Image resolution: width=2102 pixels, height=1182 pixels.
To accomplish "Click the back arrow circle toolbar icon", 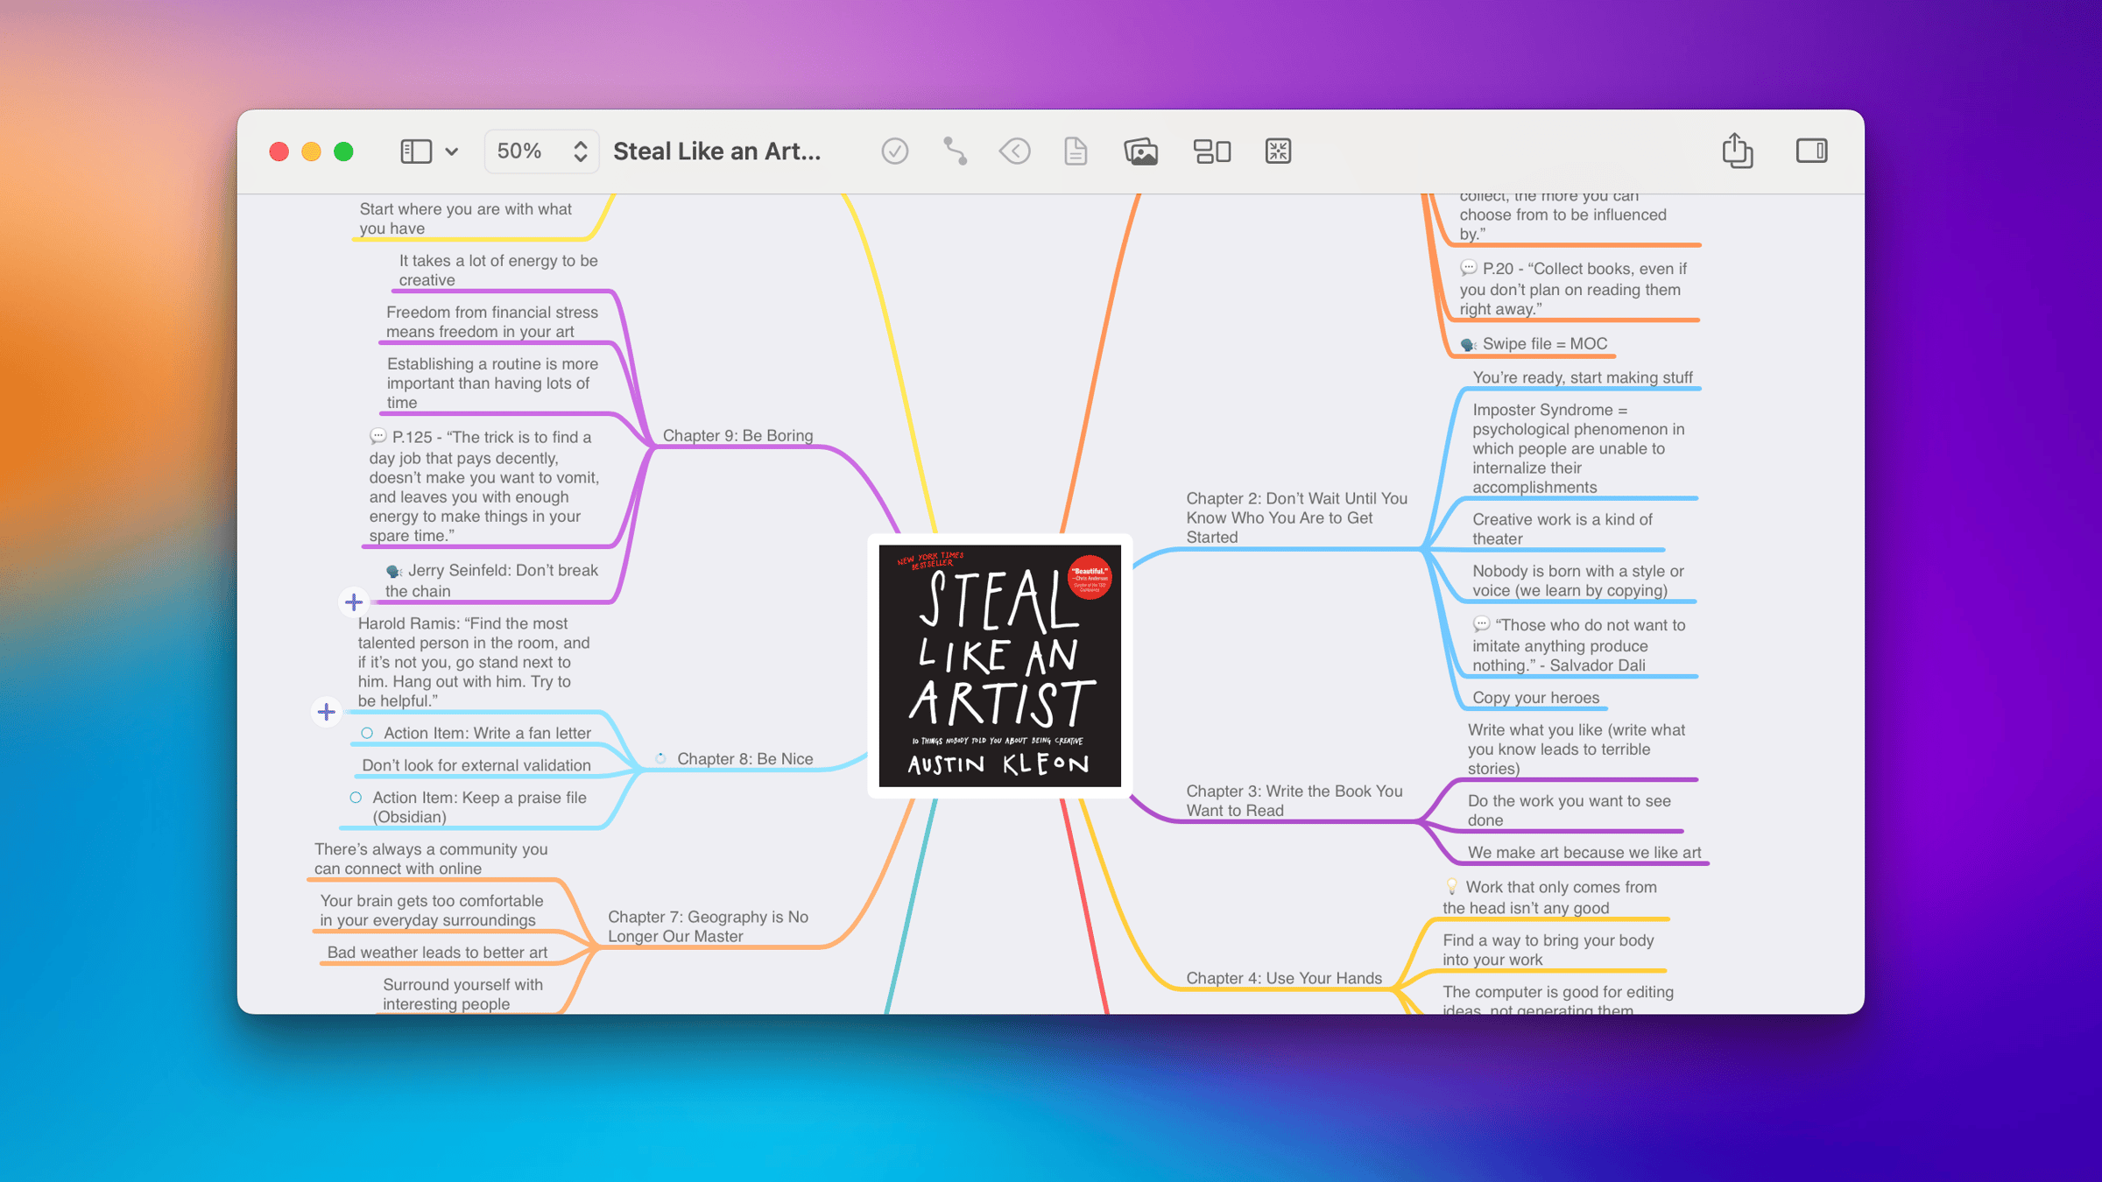I will click(1015, 151).
